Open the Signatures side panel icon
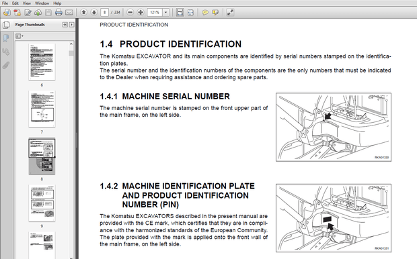 (x=6, y=52)
